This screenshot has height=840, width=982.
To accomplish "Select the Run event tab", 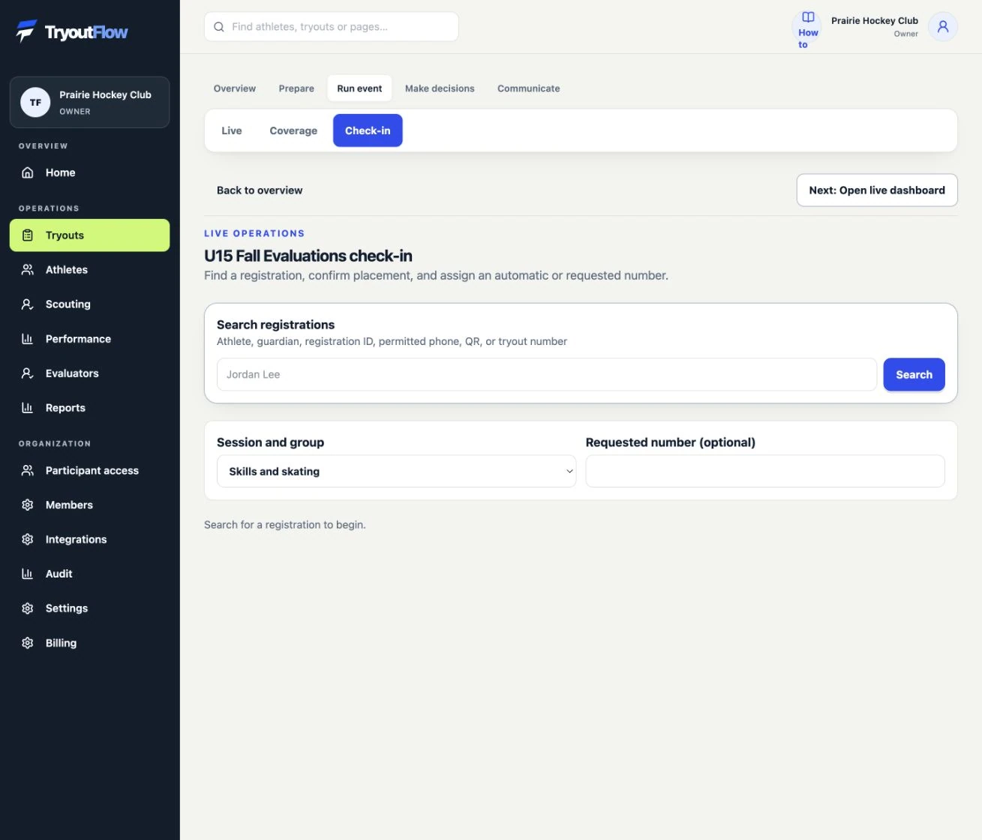I will click(x=359, y=88).
